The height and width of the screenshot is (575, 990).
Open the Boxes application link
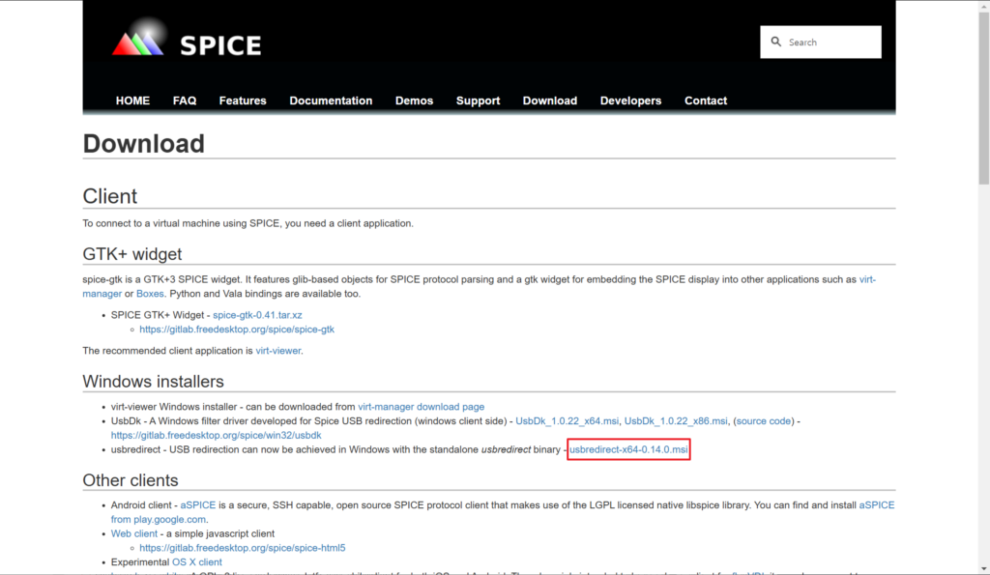(x=150, y=294)
